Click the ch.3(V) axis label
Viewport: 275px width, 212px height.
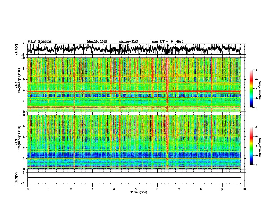tap(16, 178)
